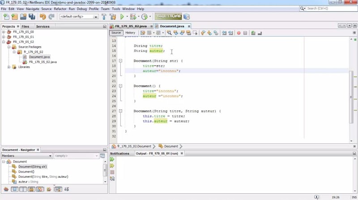Select Document.java in Projects tree
Image resolution: width=358 pixels, height=200 pixels.
click(39, 57)
